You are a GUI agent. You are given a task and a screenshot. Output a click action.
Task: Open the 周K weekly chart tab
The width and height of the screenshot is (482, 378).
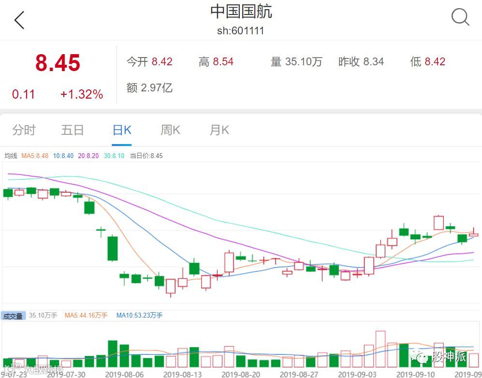pyautogui.click(x=170, y=130)
